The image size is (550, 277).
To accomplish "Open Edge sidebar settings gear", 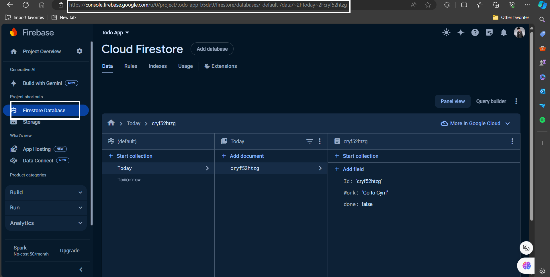I will click(x=542, y=271).
